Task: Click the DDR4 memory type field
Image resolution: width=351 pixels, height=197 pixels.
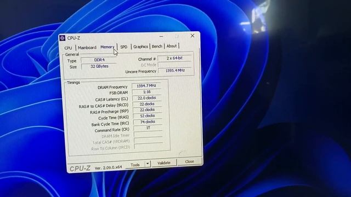Action: (99, 60)
